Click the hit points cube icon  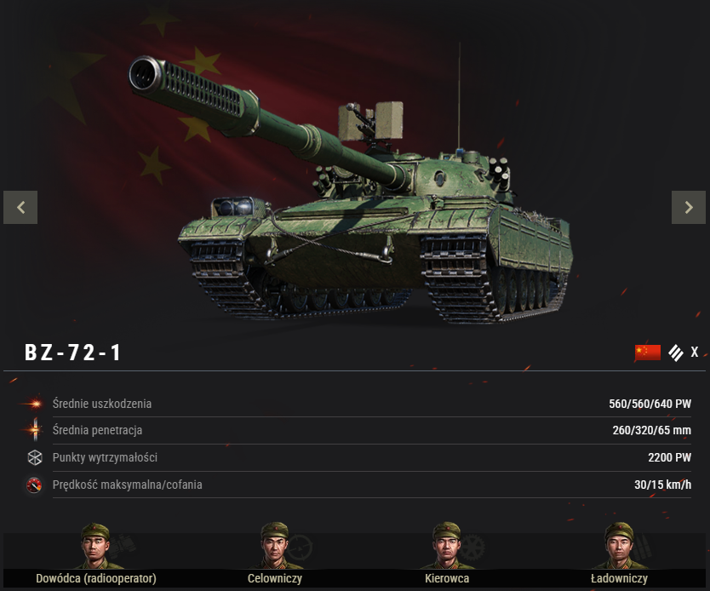pos(35,457)
